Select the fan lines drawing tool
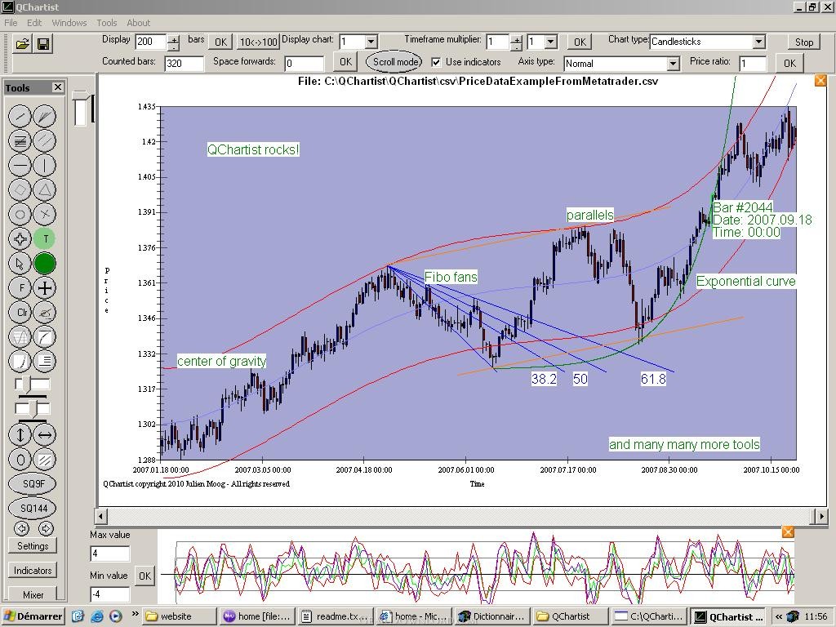Image resolution: width=836 pixels, height=627 pixels. point(45,116)
